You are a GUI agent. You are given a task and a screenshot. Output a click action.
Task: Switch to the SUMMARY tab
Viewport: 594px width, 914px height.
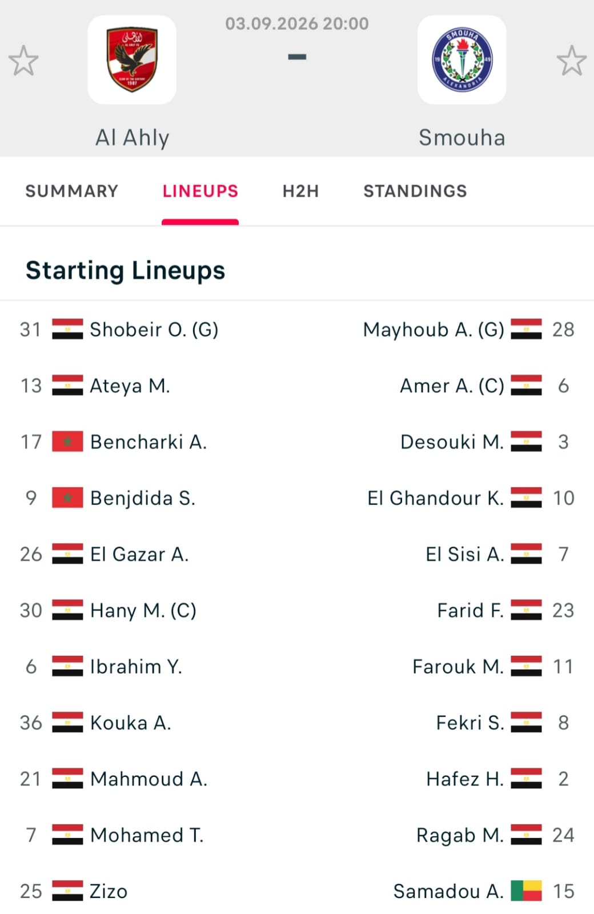coord(72,191)
